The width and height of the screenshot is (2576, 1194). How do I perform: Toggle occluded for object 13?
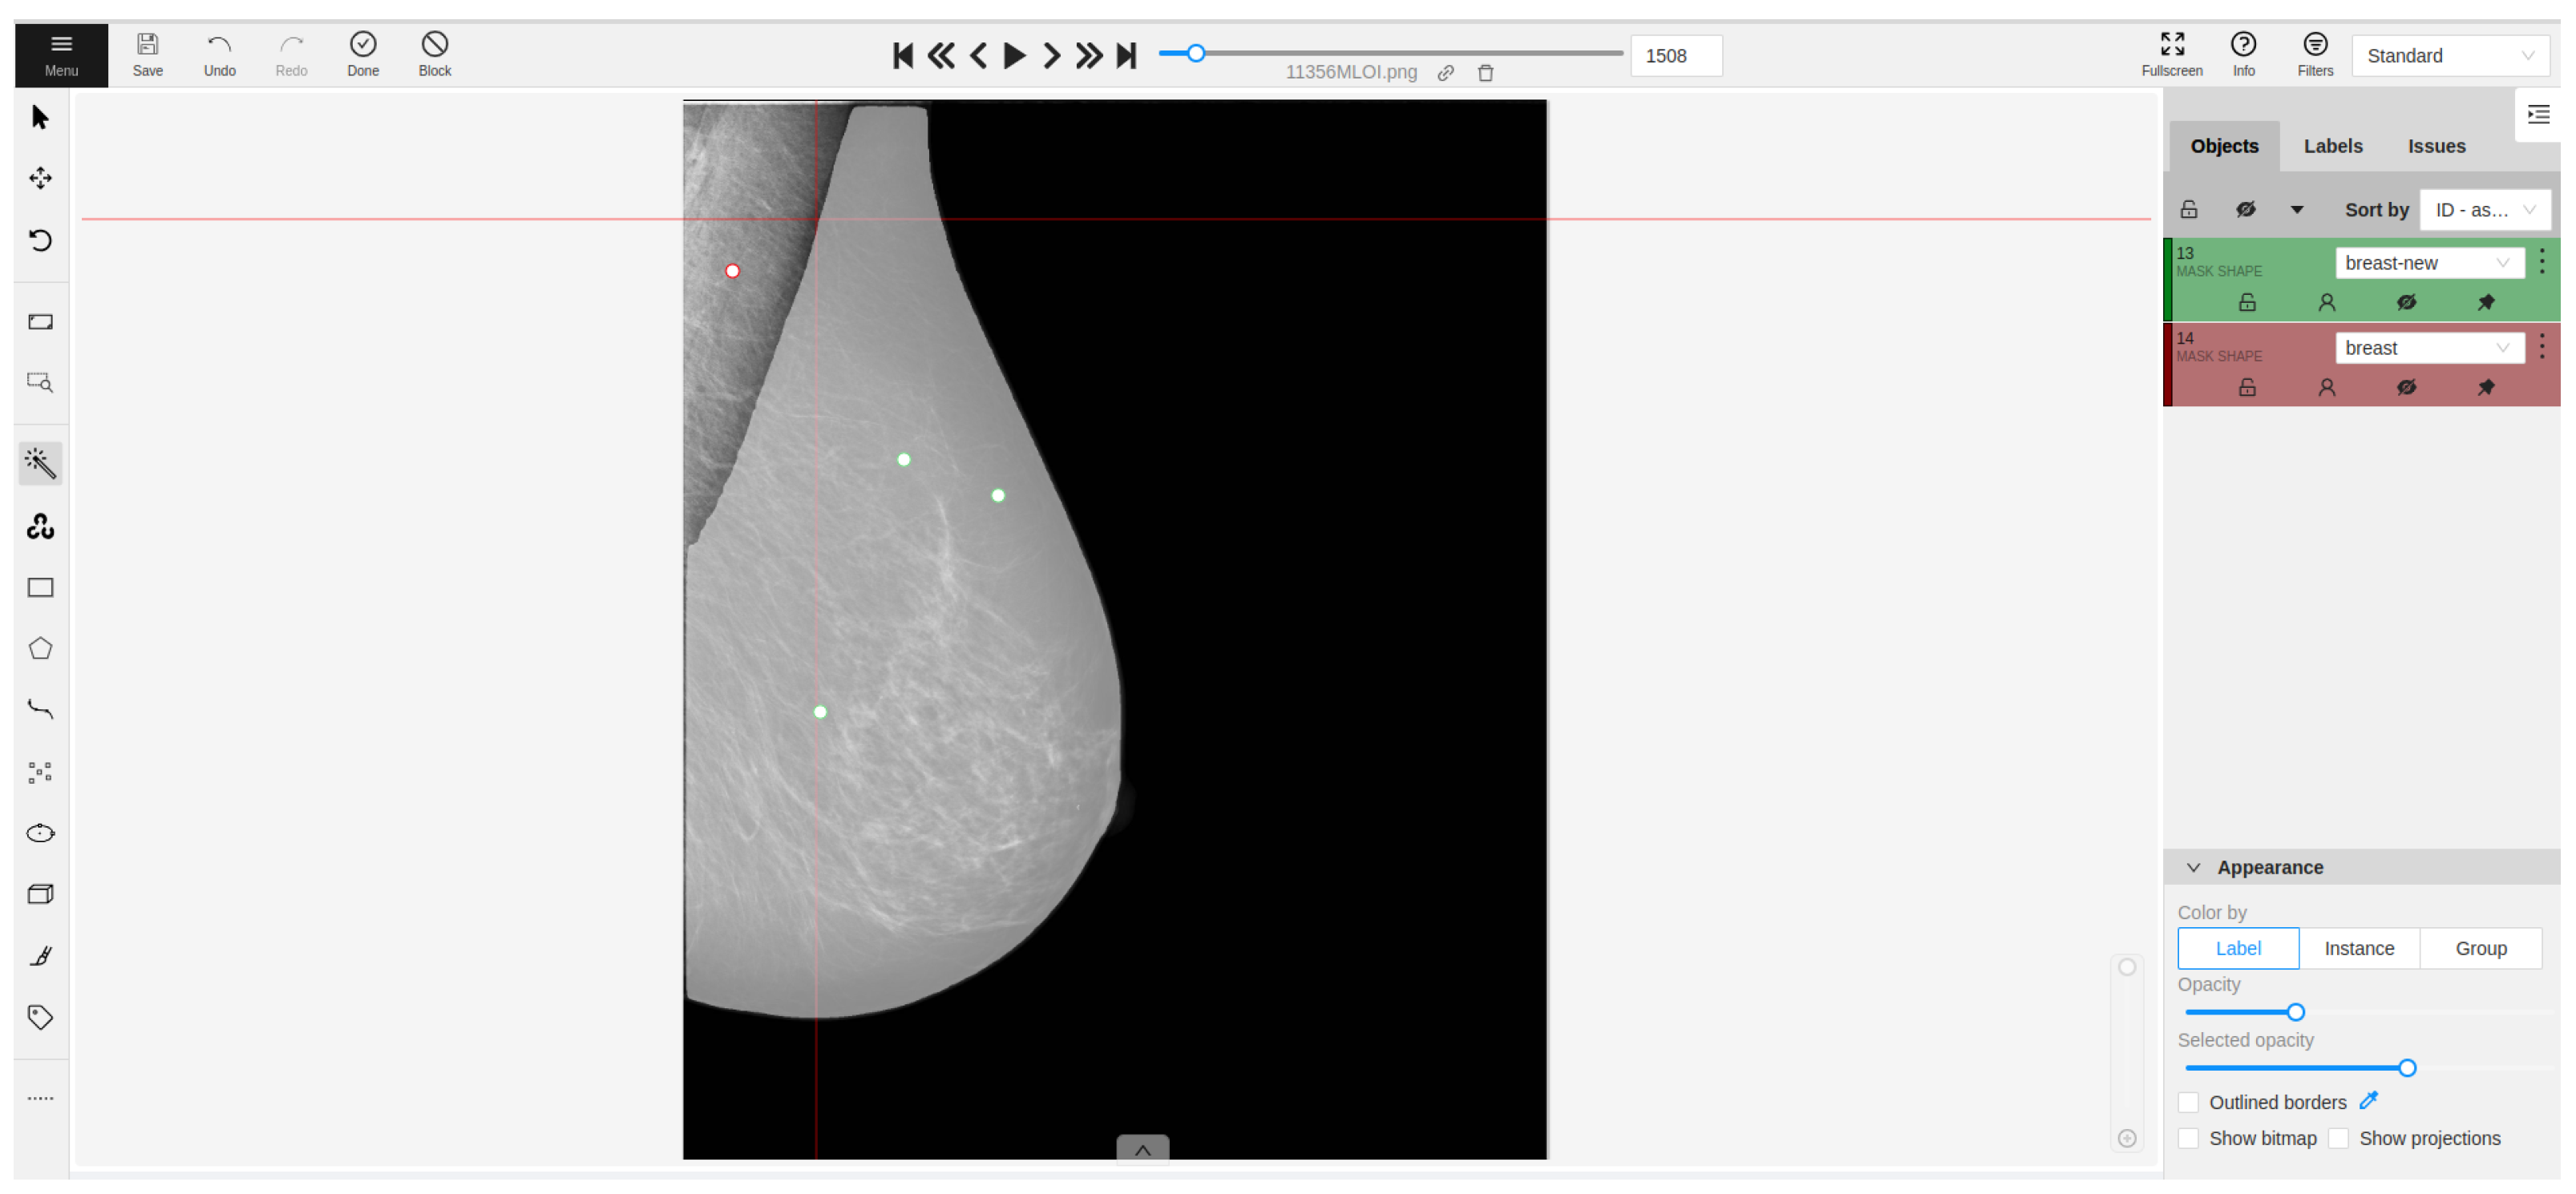coord(2327,303)
